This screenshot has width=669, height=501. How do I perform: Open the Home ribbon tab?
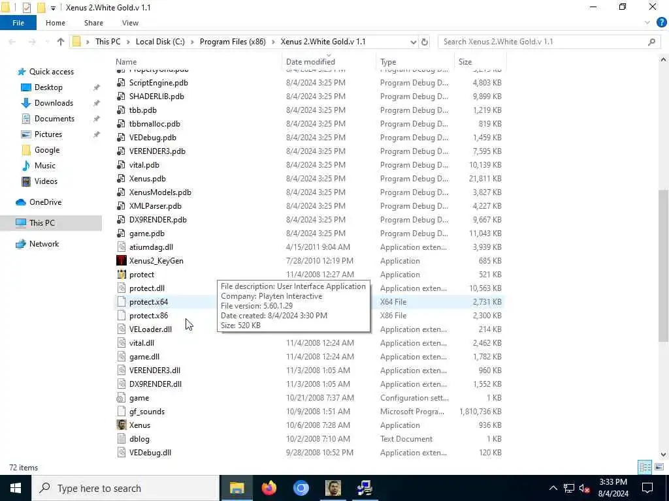[56, 23]
